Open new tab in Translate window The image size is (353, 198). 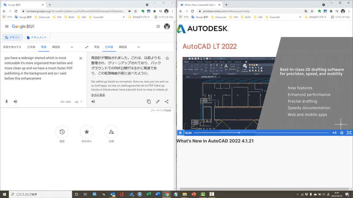click(x=50, y=5)
